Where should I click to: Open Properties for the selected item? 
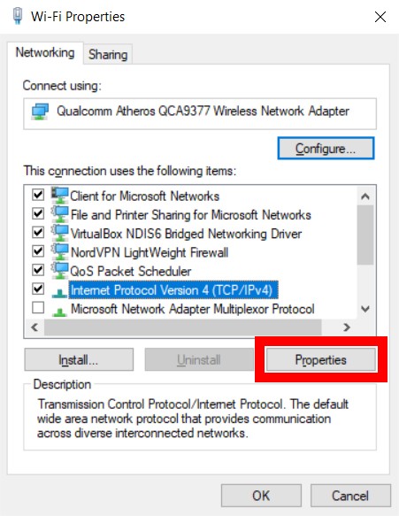pyautogui.click(x=321, y=359)
